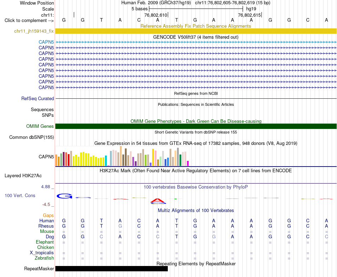Click the GTEx tissue expression bar chart
337x277 pixels.
(122, 156)
